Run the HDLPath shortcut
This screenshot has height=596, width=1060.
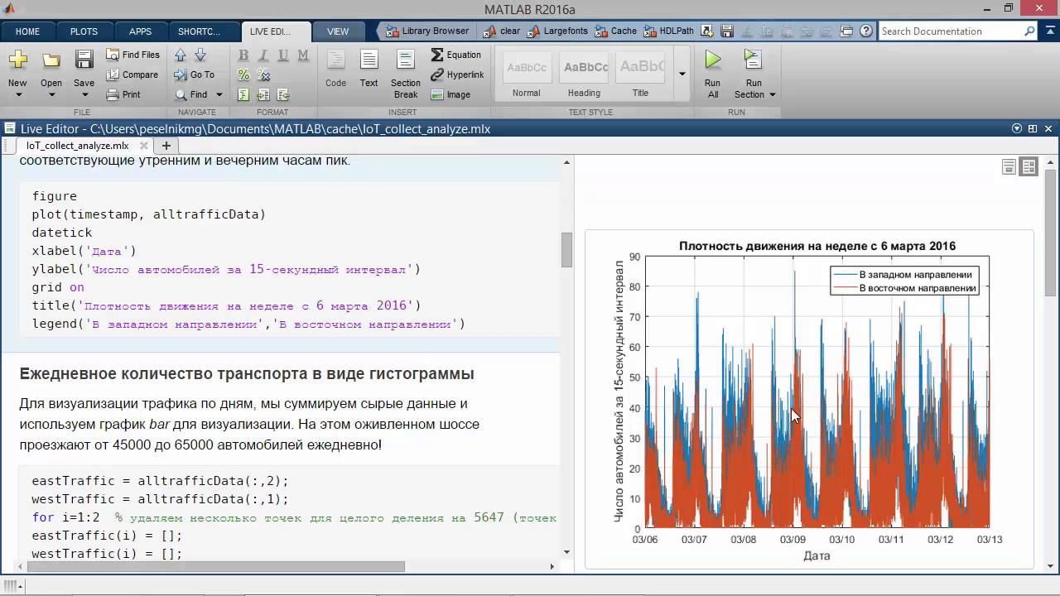tap(669, 31)
